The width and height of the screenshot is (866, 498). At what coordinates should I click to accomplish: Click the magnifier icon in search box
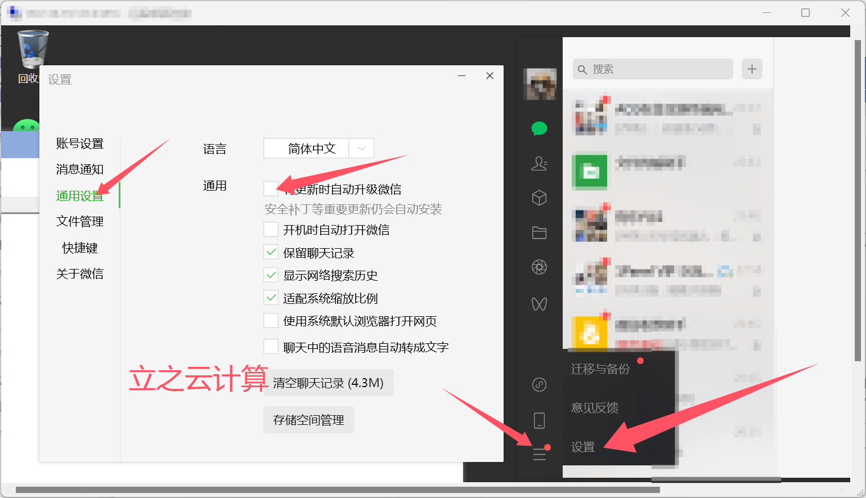(582, 69)
